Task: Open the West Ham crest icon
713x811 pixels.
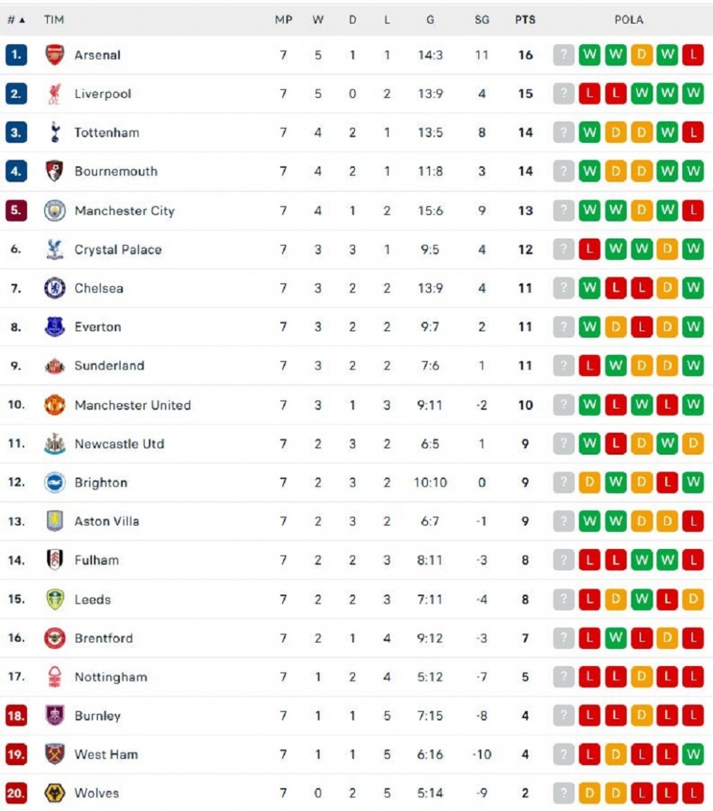Action: [54, 754]
